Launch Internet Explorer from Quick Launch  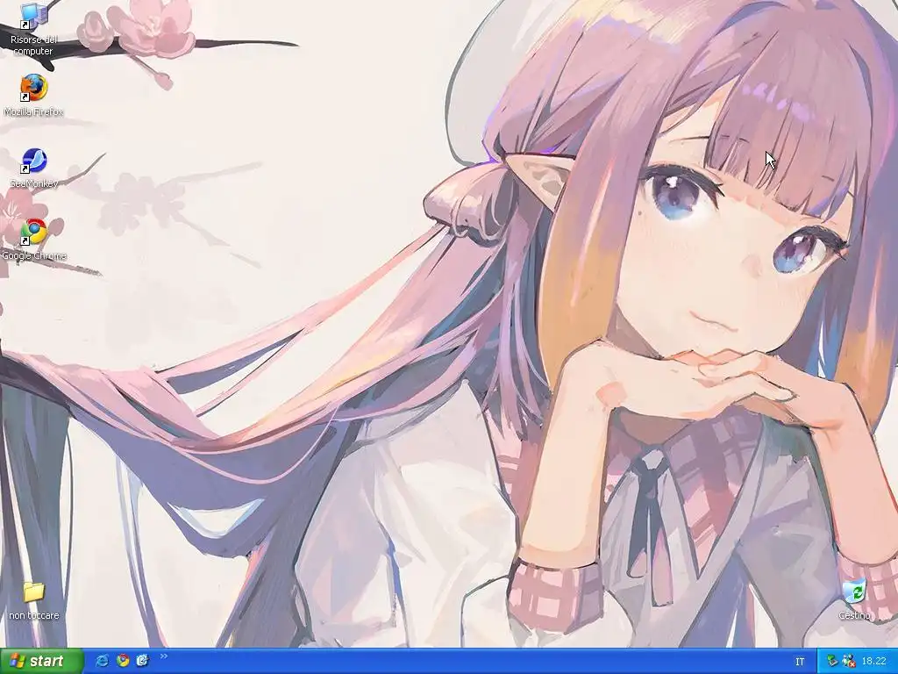[102, 661]
